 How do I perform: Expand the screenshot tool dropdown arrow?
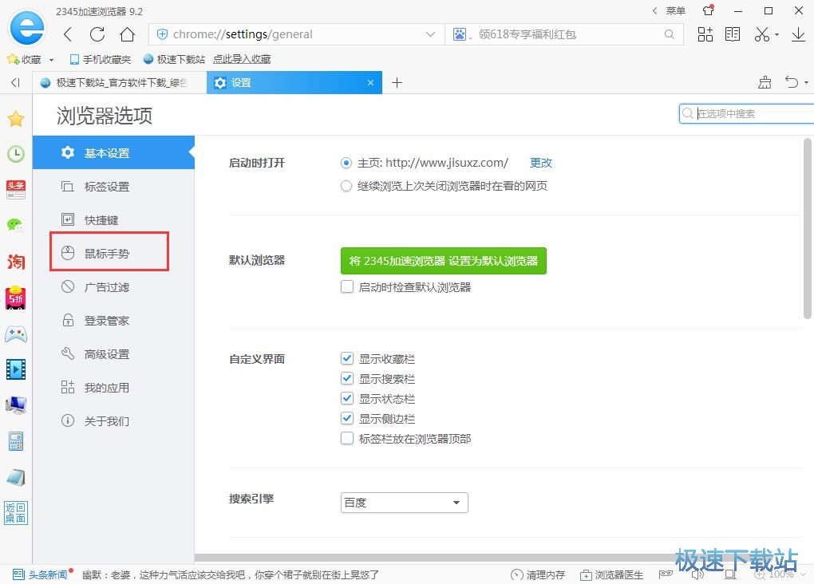click(x=776, y=35)
